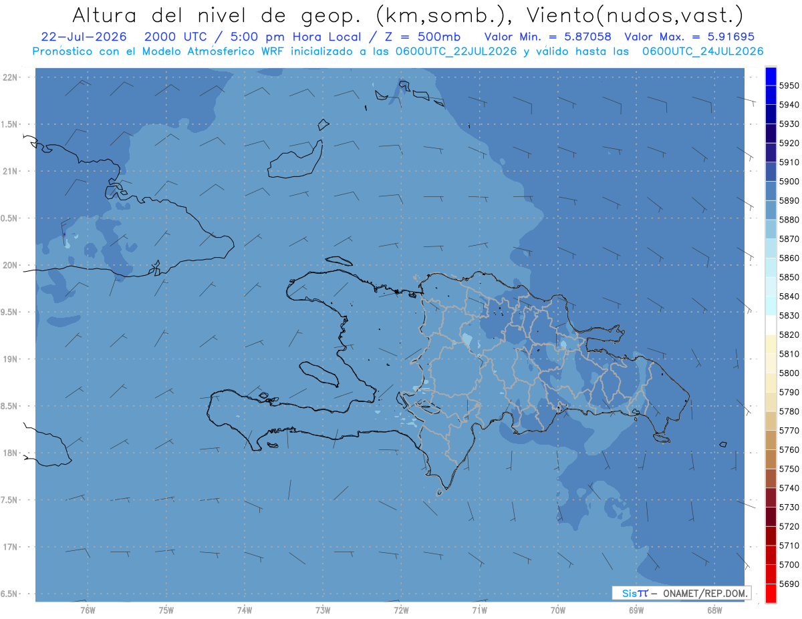Click the '7.5N' latitude axis label
Image resolution: width=802 pixels, height=619 pixels.
pyautogui.click(x=10, y=500)
